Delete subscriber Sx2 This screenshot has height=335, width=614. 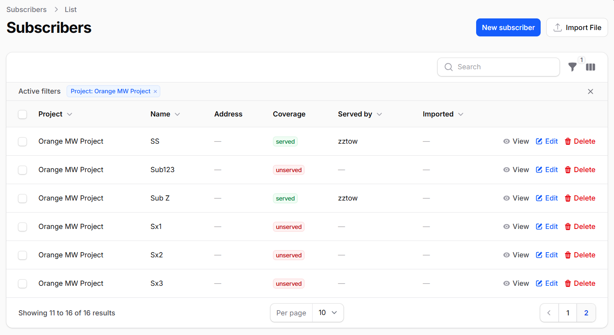click(580, 255)
